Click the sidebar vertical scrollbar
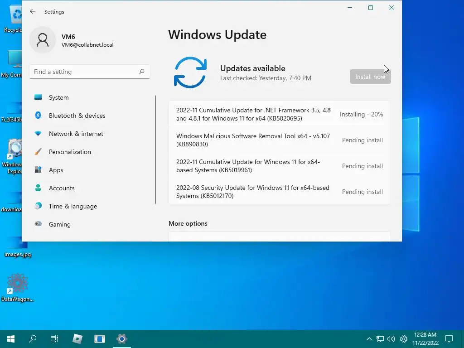 coord(155,150)
